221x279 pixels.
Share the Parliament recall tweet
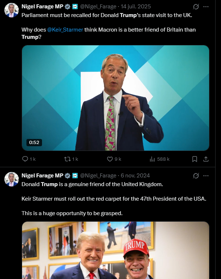(205, 159)
